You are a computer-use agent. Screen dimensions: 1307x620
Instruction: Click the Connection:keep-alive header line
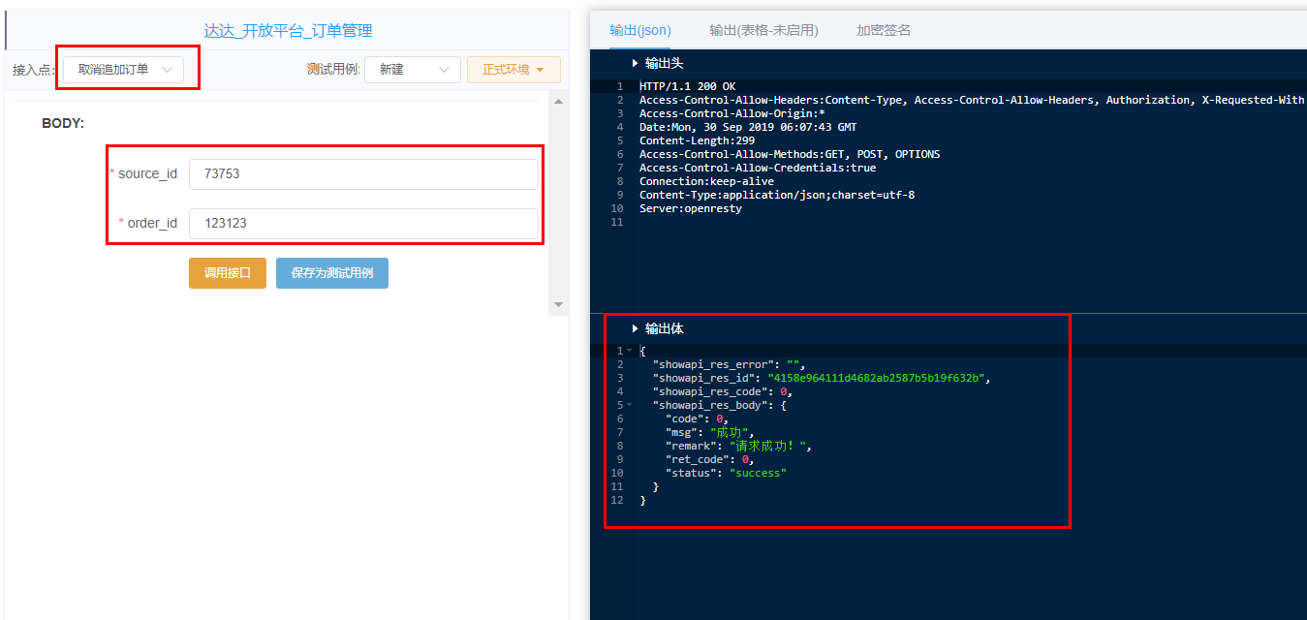pos(706,181)
